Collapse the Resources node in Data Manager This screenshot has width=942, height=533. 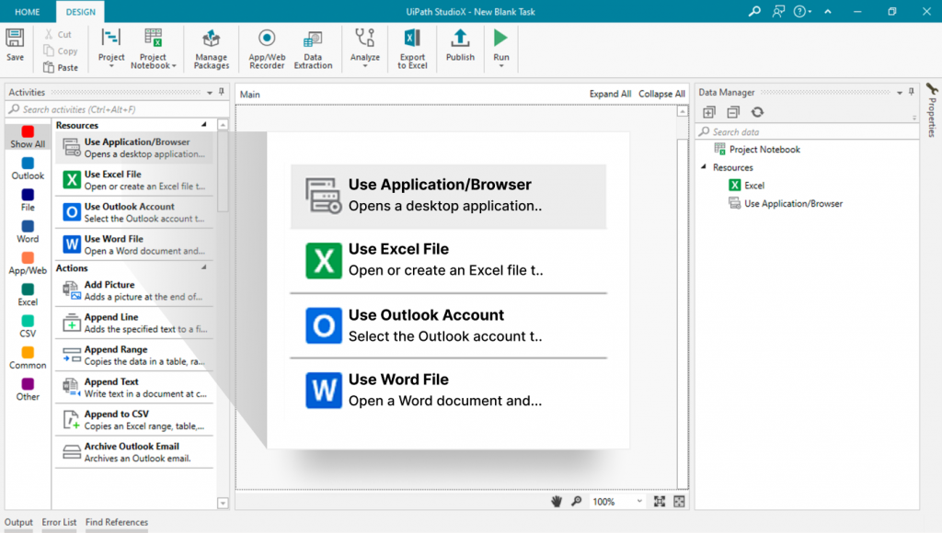tap(704, 167)
